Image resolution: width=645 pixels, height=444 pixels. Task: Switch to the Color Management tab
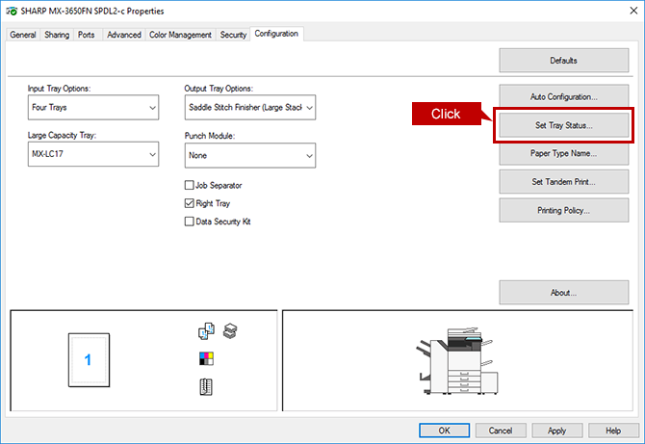click(x=180, y=35)
